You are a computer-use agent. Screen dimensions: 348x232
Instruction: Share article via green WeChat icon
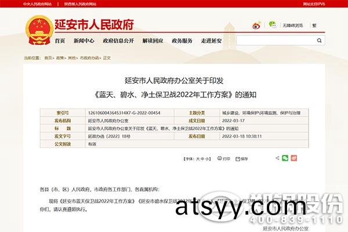[x=285, y=158]
